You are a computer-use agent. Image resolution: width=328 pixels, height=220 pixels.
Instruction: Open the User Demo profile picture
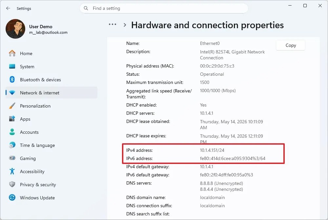[x=15, y=29]
